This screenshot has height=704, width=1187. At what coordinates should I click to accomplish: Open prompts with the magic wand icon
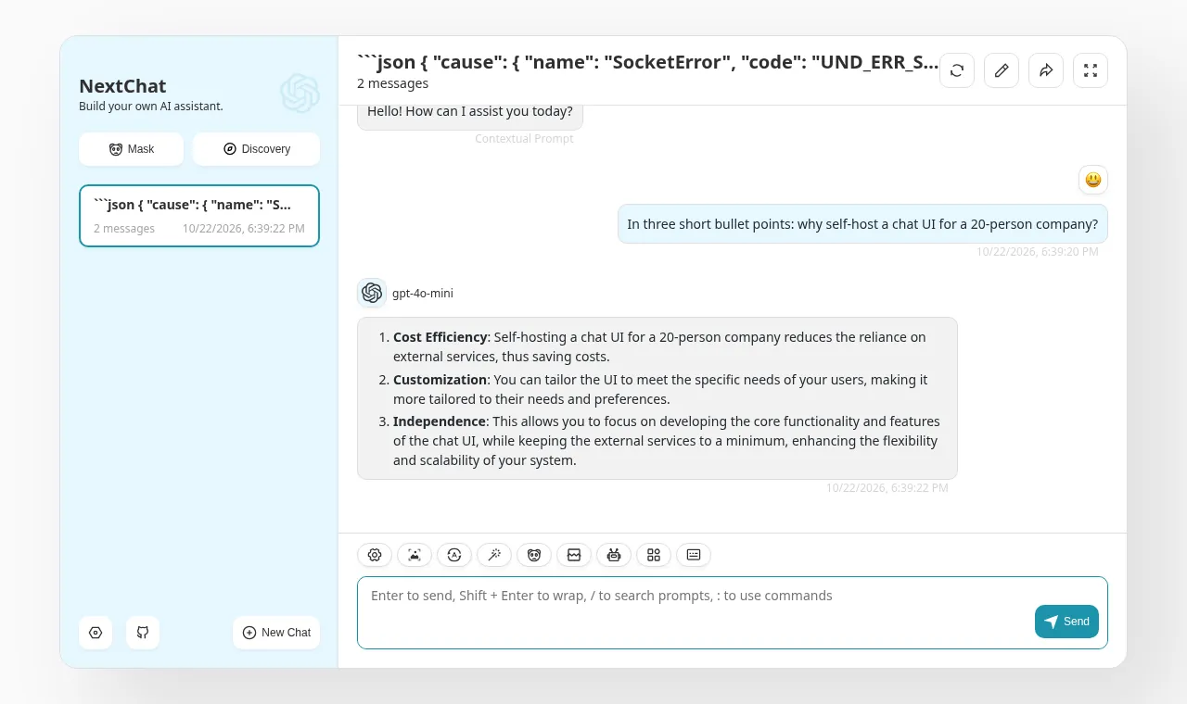(x=494, y=555)
